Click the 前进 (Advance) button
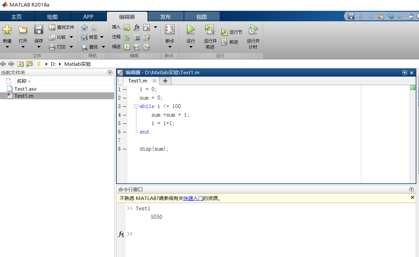Viewport: 419px width, 257px height. [x=230, y=42]
